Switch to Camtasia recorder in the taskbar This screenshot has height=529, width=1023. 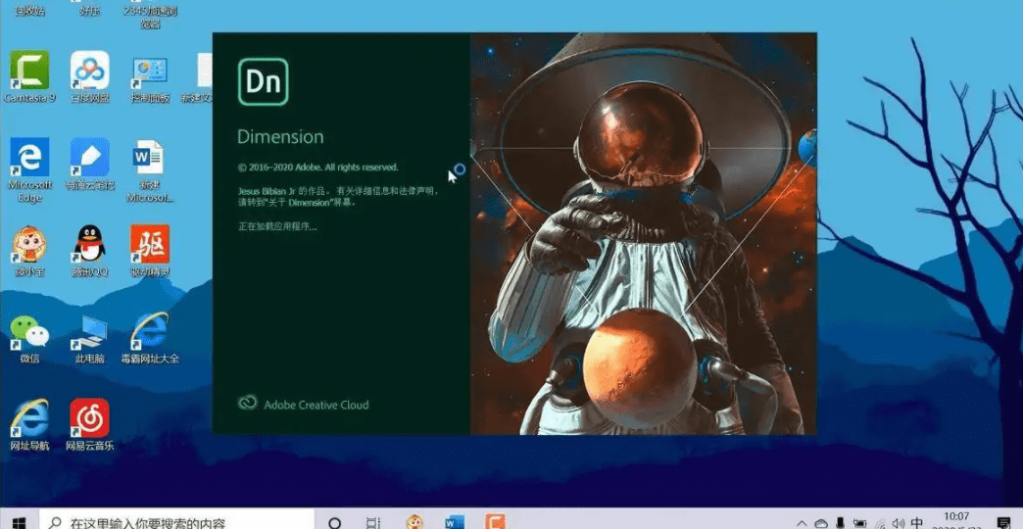[x=495, y=522]
